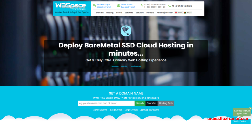Follow the VPS/Server link in the banner
This screenshot has width=252, height=124.
click(136, 66)
